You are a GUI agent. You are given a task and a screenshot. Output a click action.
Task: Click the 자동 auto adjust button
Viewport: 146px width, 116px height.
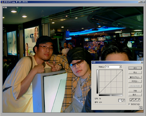(x=135, y=91)
